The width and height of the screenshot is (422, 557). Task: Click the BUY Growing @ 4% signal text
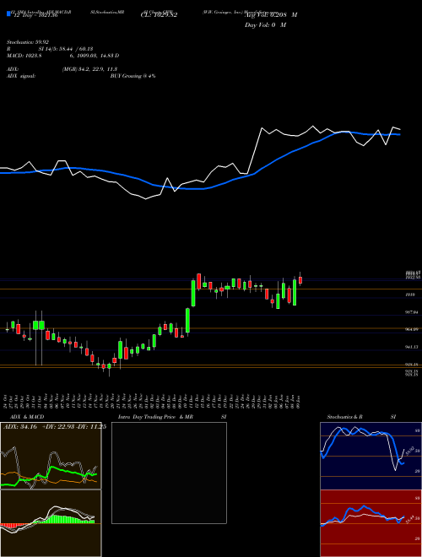coord(133,76)
